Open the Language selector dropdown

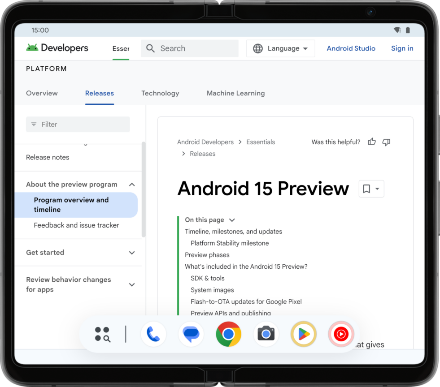click(280, 48)
